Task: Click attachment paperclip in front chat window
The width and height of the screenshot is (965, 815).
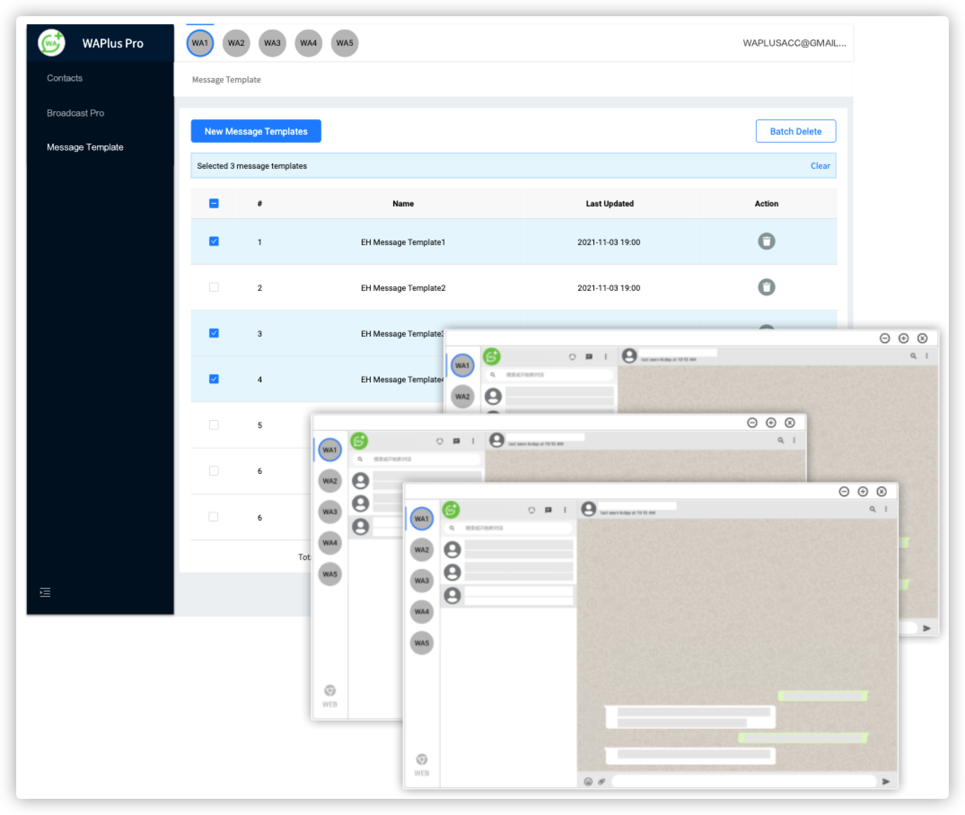Action: pos(601,781)
